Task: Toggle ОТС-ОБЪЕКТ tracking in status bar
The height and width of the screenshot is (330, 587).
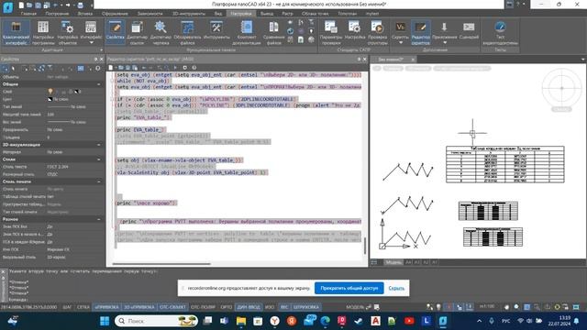Action: [172, 307]
